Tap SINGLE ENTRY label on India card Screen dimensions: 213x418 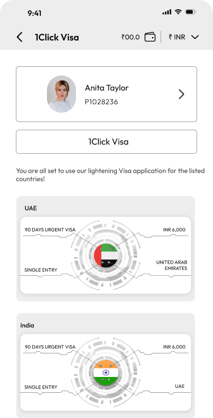pos(41,387)
